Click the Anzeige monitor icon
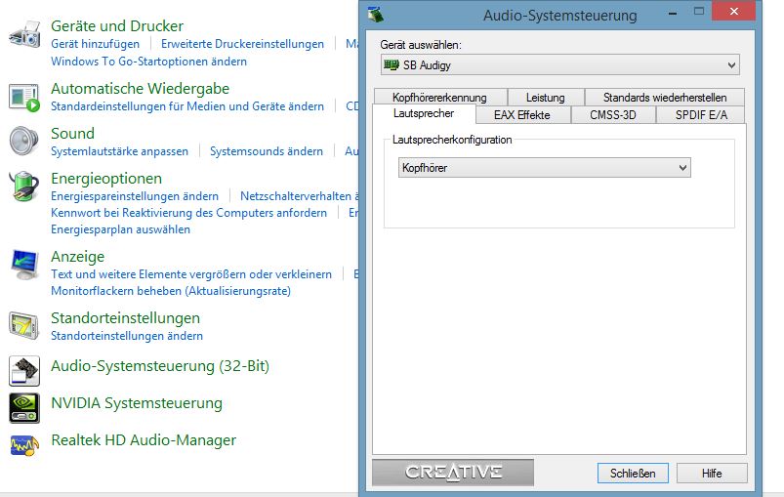784x497 pixels. tap(24, 264)
